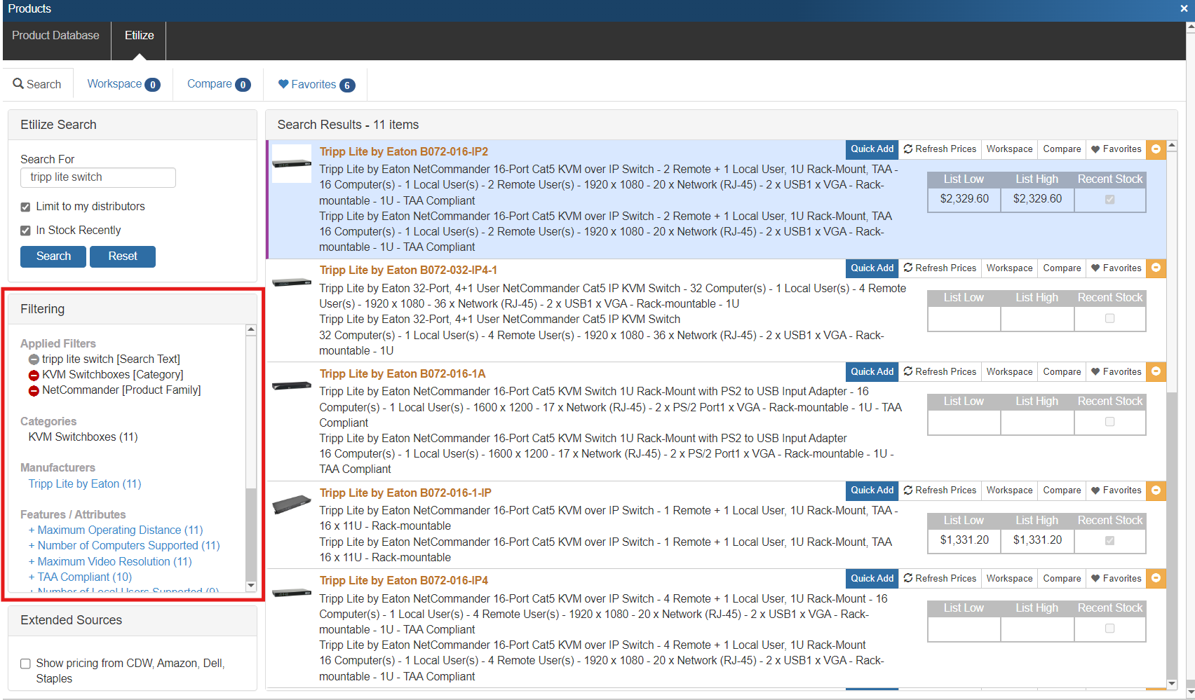Remove the NetCommander product family filter

point(34,391)
